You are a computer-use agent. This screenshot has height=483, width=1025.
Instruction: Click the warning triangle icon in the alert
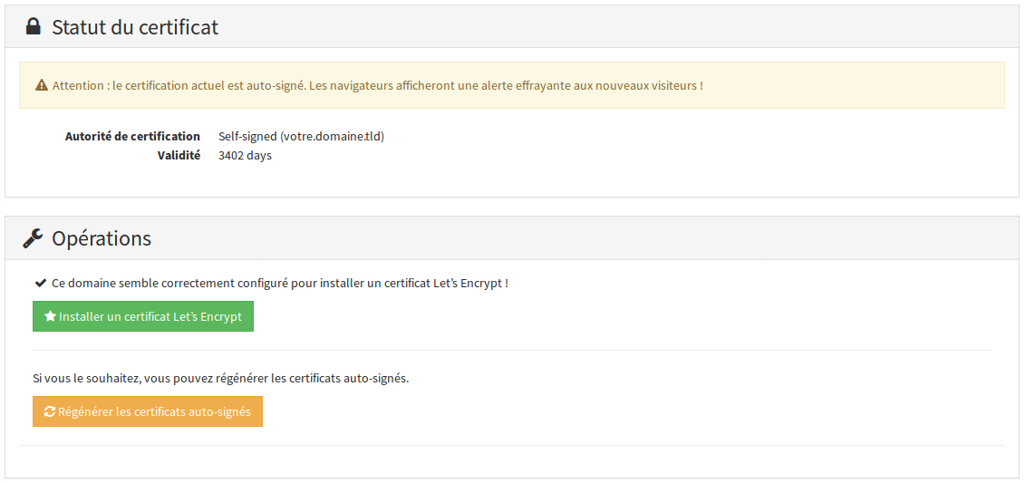click(x=42, y=86)
